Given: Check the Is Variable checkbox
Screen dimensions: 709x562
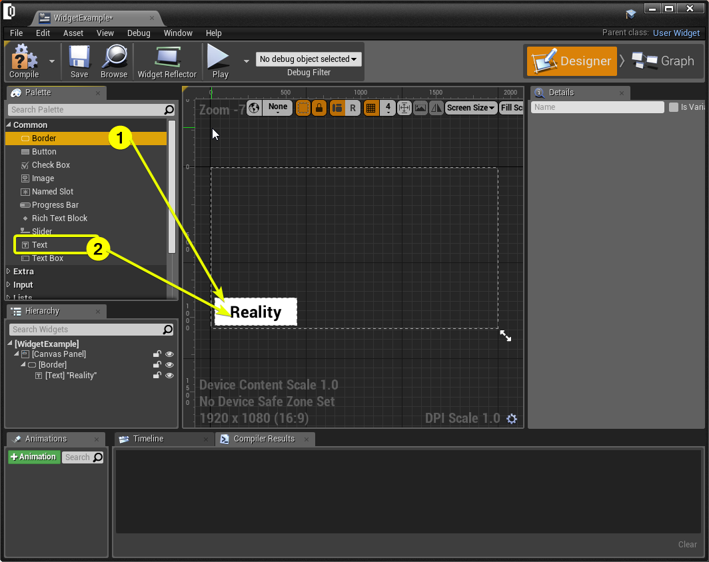Looking at the screenshot, I should coord(674,107).
